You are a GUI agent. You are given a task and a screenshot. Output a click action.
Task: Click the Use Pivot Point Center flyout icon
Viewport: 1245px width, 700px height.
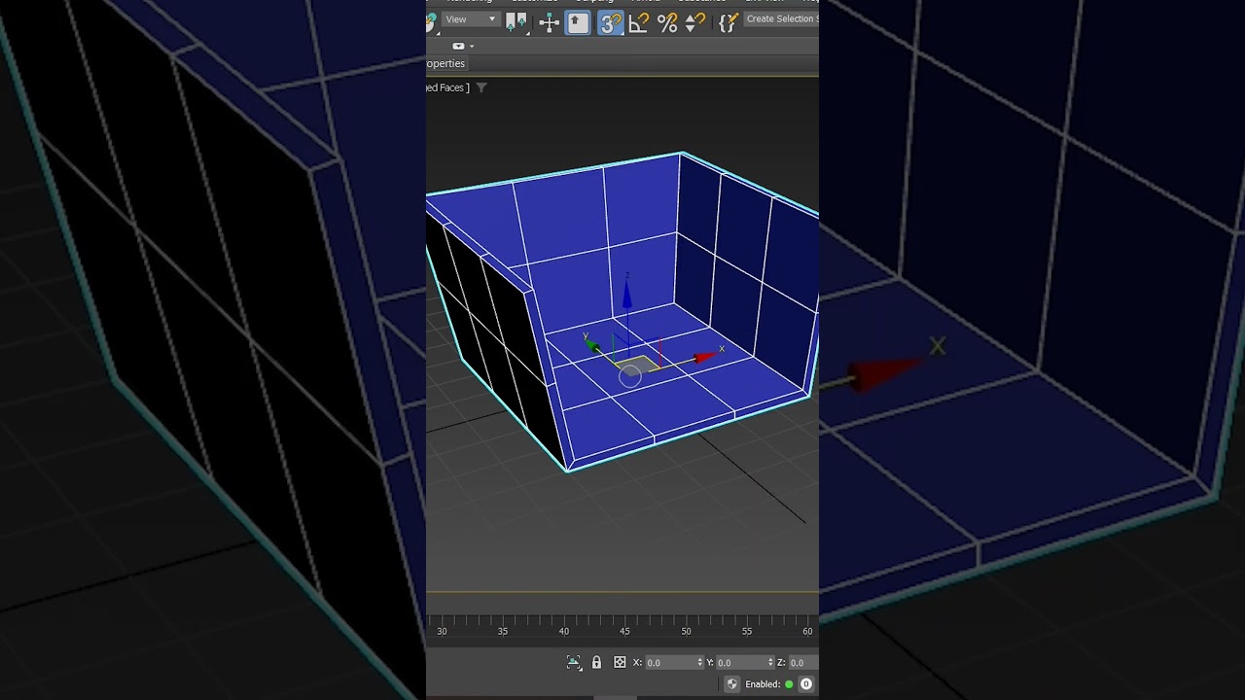[516, 22]
